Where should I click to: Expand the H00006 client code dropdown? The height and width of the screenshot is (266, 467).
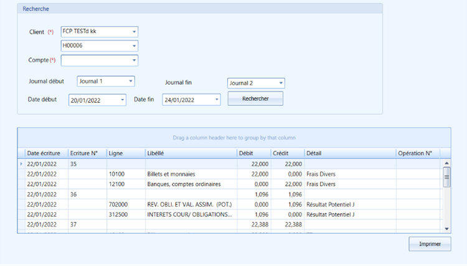click(x=134, y=46)
